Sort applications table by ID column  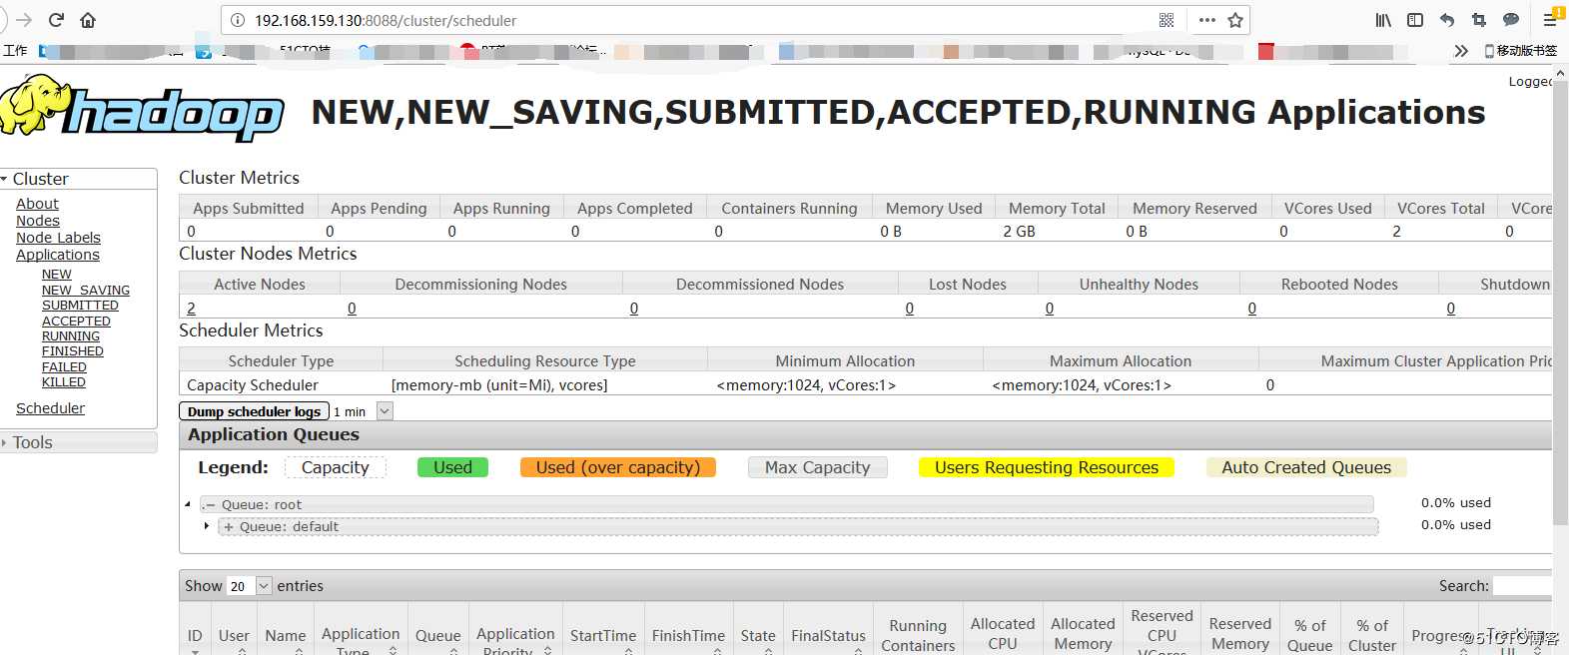[195, 636]
